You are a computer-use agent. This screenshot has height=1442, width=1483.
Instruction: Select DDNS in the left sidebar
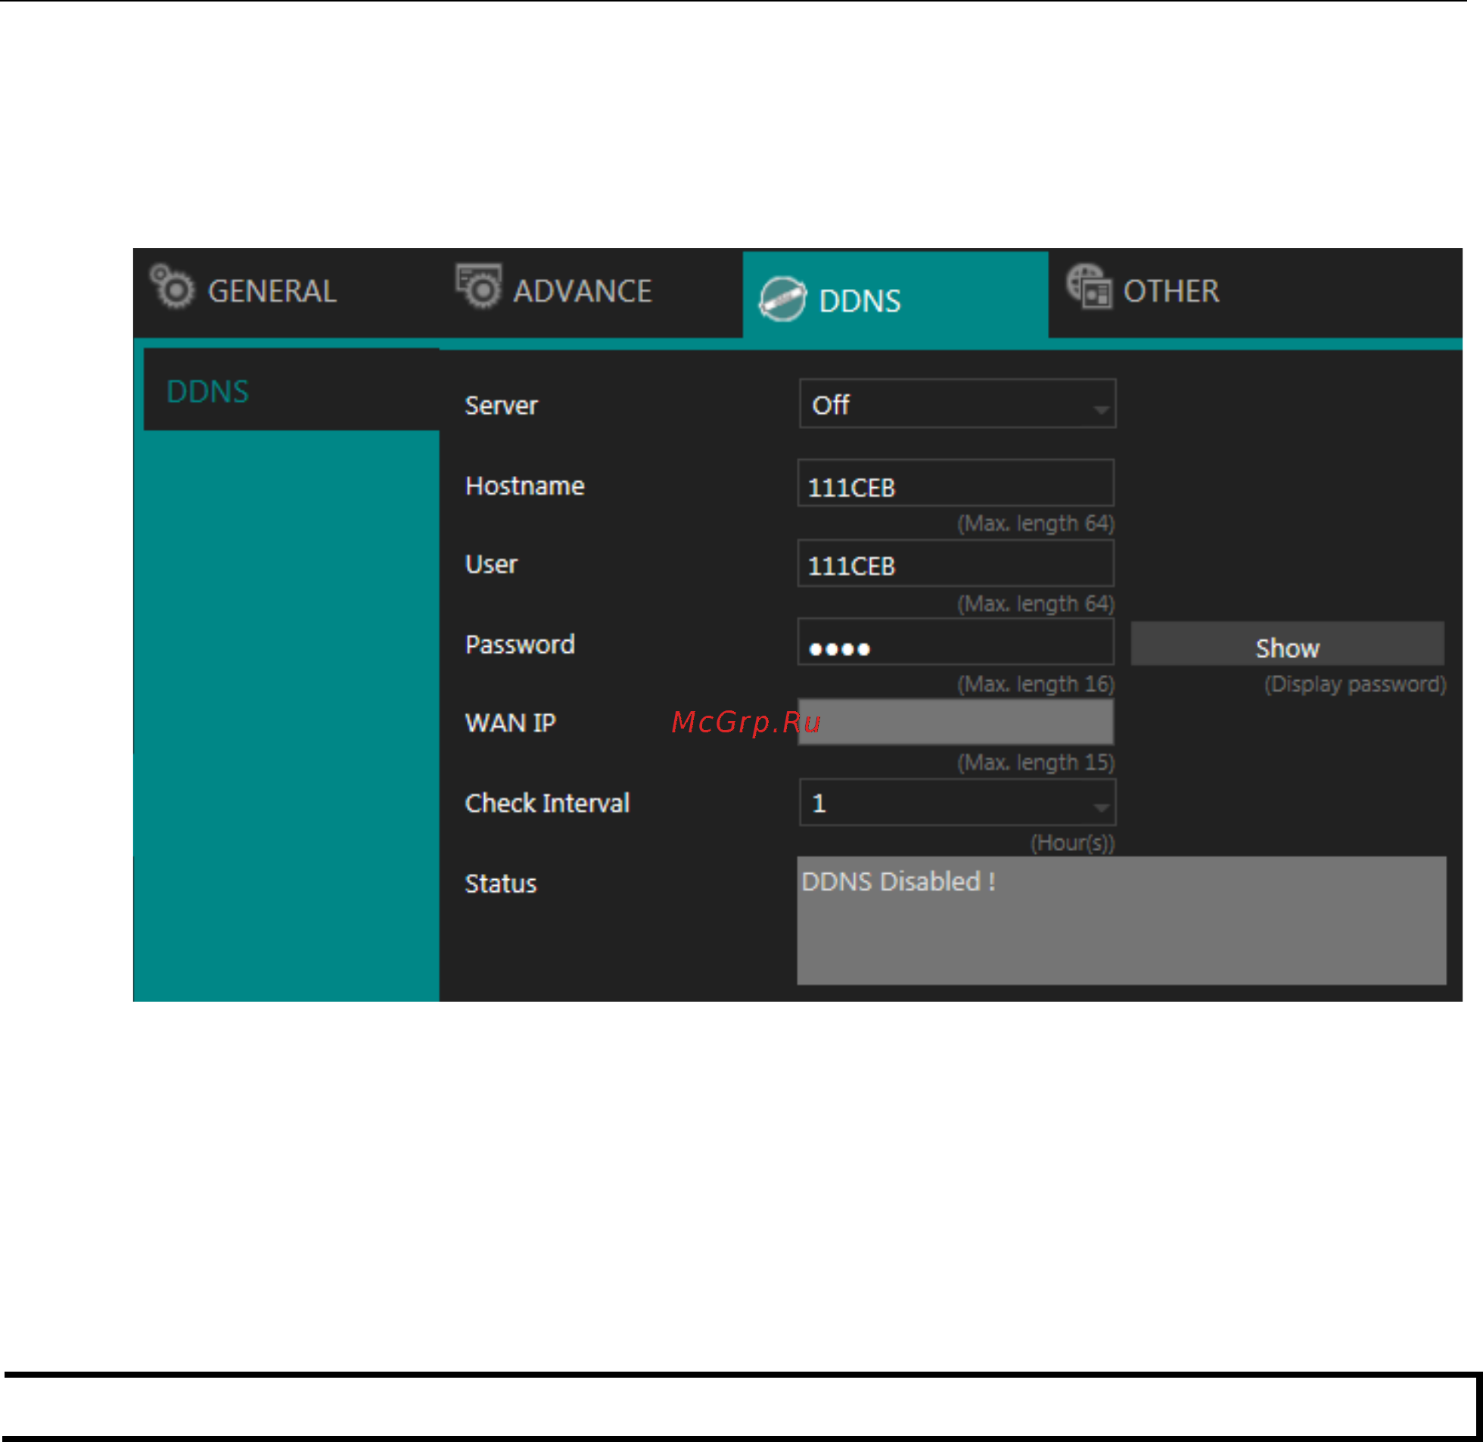[x=291, y=390]
